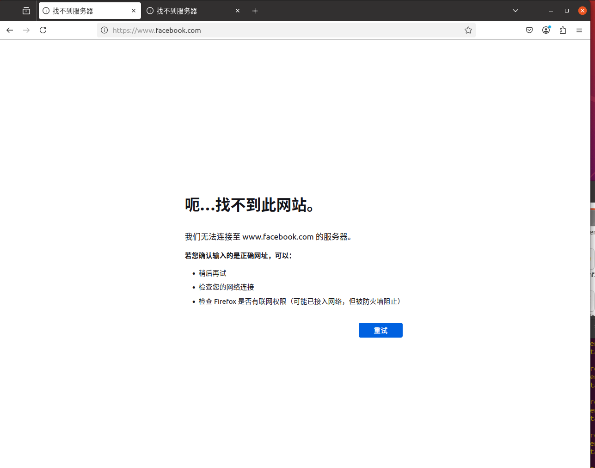Screen dimensions: 595x468
Task: Click the 重试 retry button
Action: [380, 330]
